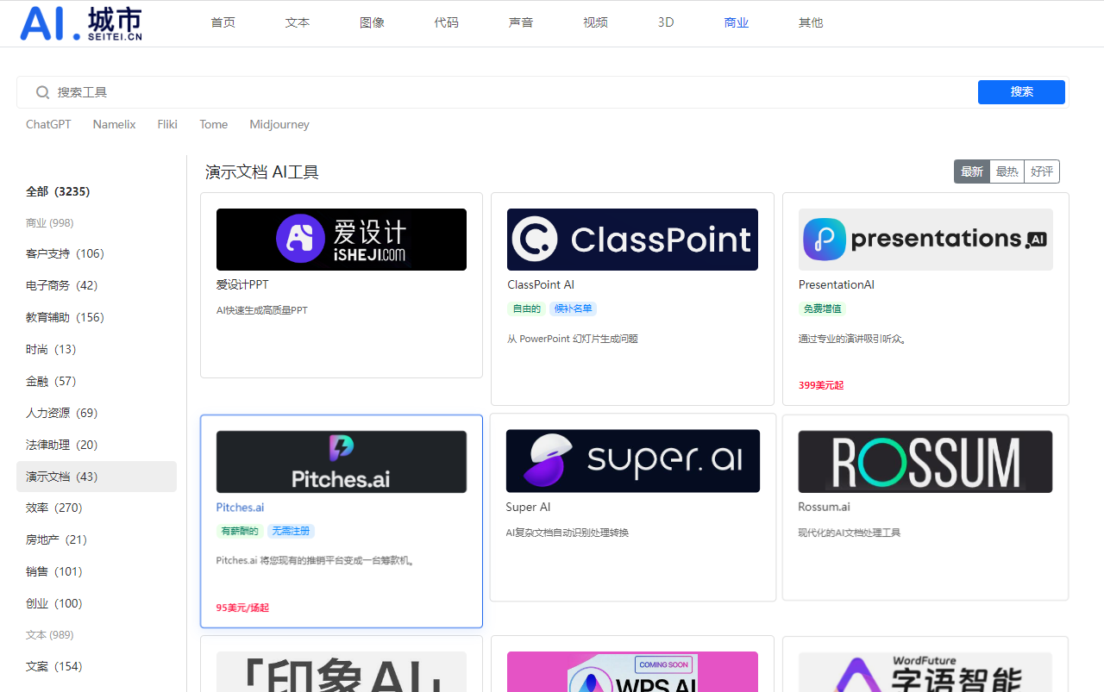Select the 教育辅助 (156) category
The image size is (1104, 692).
[x=65, y=317]
